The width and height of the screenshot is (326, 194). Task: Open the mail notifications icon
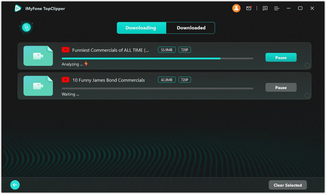(249, 8)
